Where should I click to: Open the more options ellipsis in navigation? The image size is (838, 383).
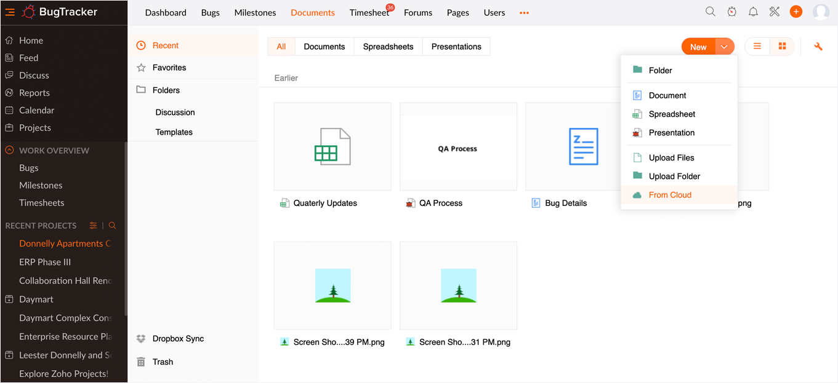(524, 13)
